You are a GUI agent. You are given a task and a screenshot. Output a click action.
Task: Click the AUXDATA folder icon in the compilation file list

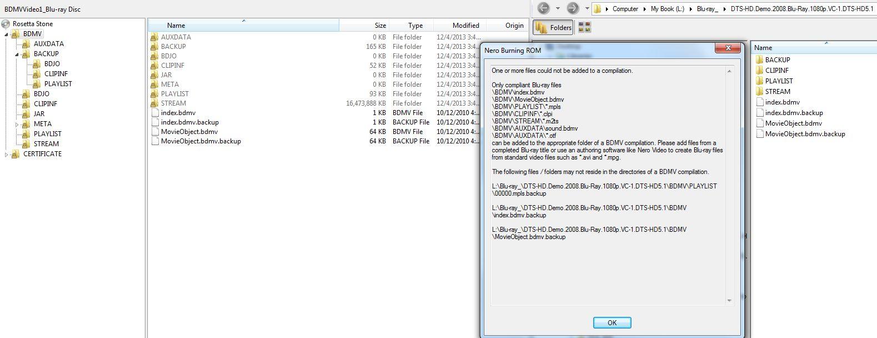[154, 37]
